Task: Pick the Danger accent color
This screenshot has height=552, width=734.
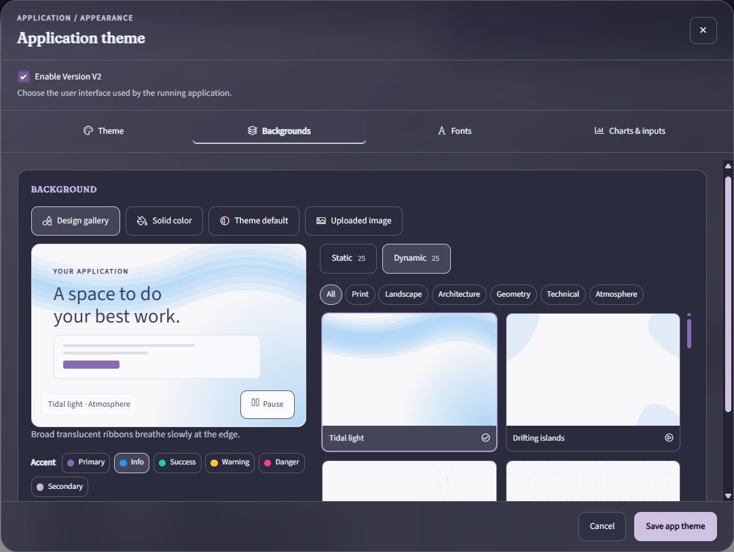Action: point(282,462)
